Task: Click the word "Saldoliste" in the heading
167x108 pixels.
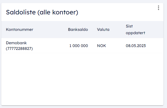Action: tap(21, 12)
